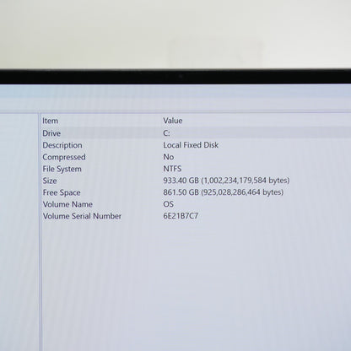The height and width of the screenshot is (351, 351).
Task: Select the Compressed row label
Action: click(64, 157)
